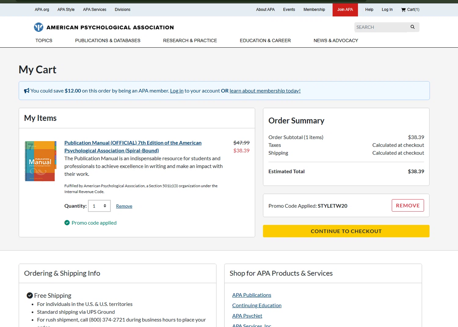Open APA Publications link

pos(252,295)
